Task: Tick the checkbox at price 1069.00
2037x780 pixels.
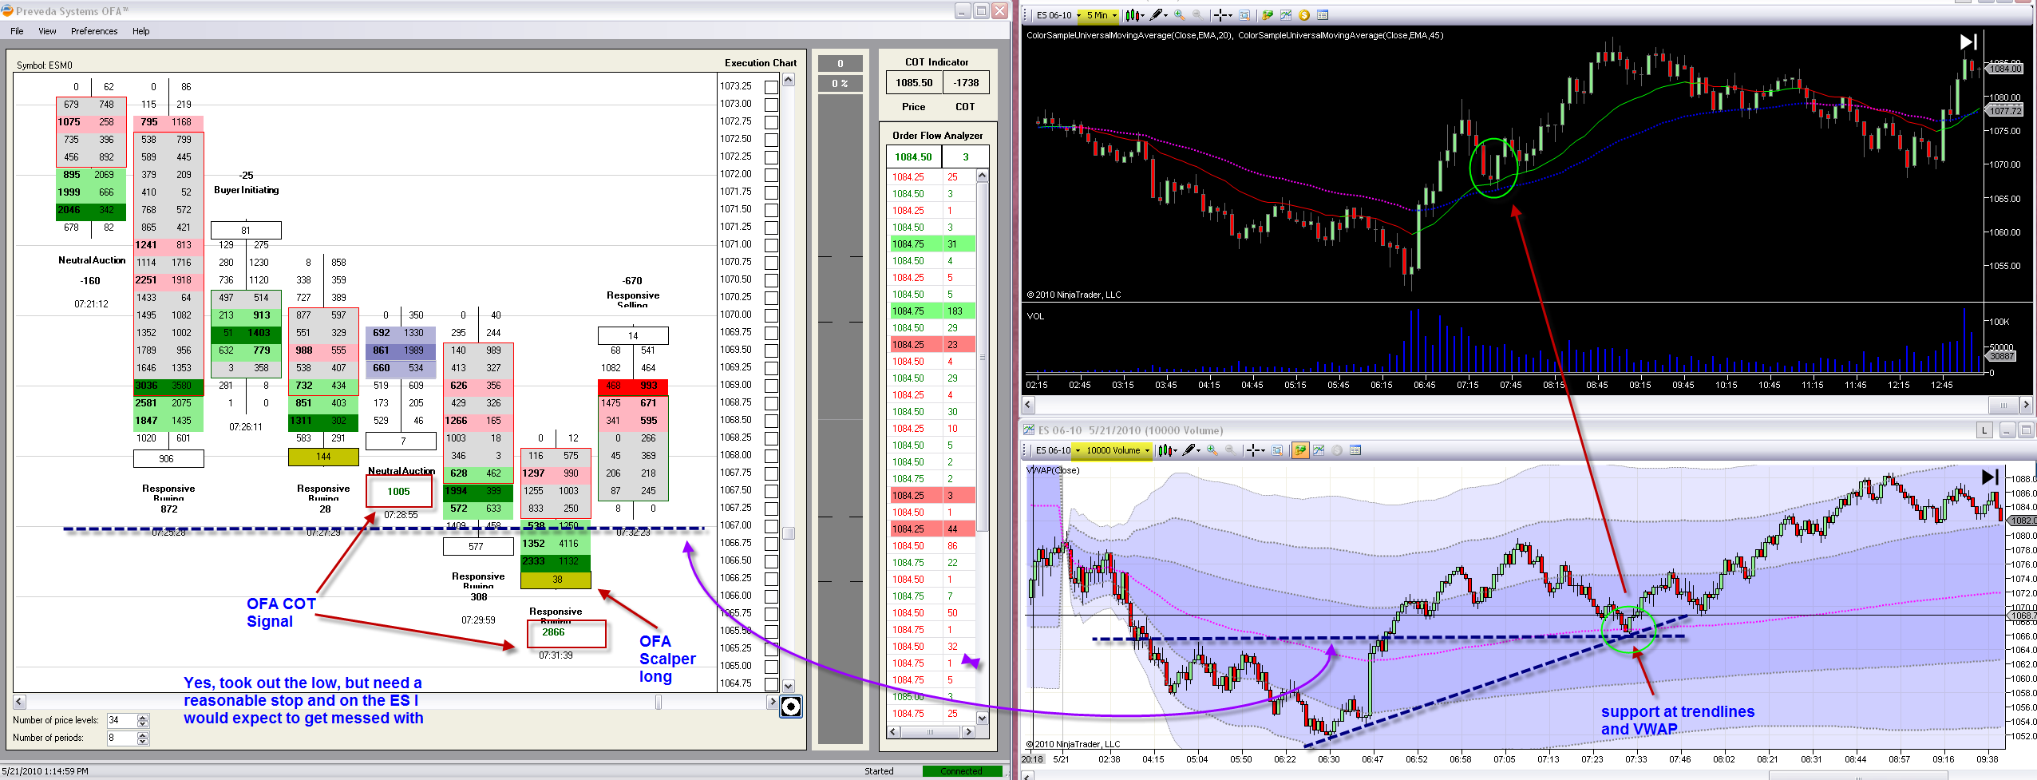Action: tap(771, 385)
